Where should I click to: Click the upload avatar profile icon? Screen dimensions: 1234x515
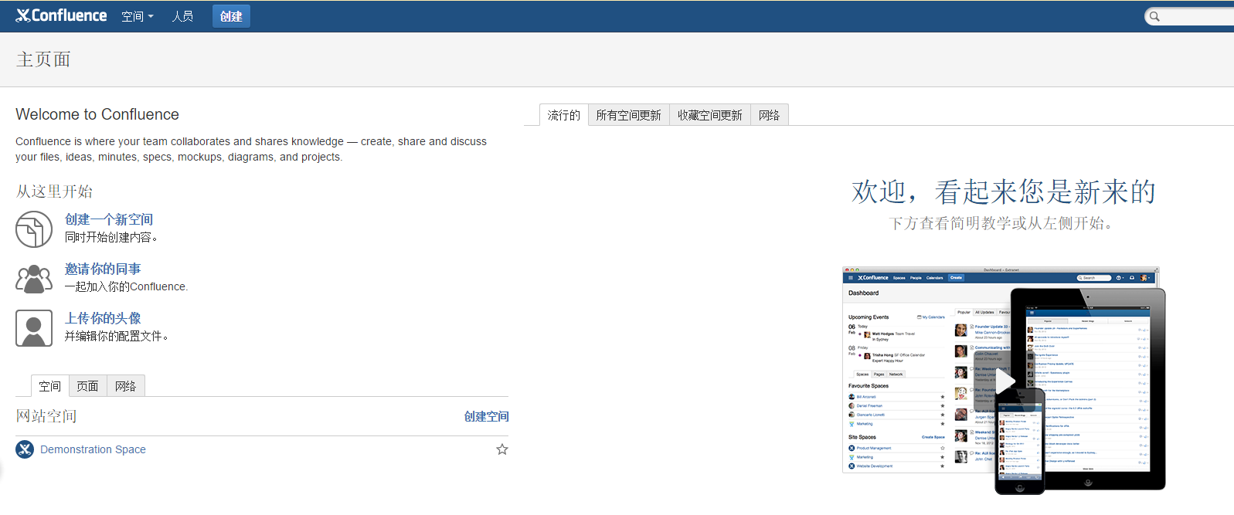pyautogui.click(x=34, y=328)
